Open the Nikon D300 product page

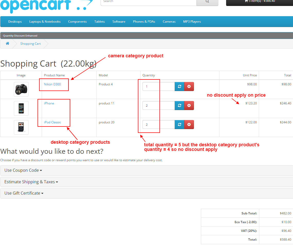[x=53, y=84]
